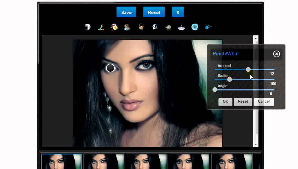298x169 pixels.
Task: Click the scroll up arrow of image scrollbar
Action: (256, 38)
